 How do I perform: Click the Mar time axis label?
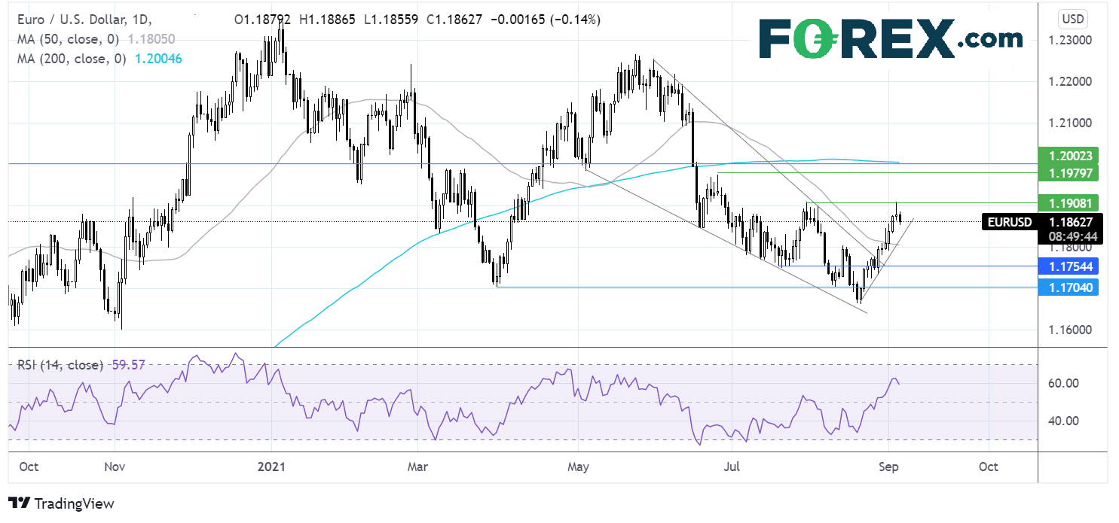click(x=417, y=467)
